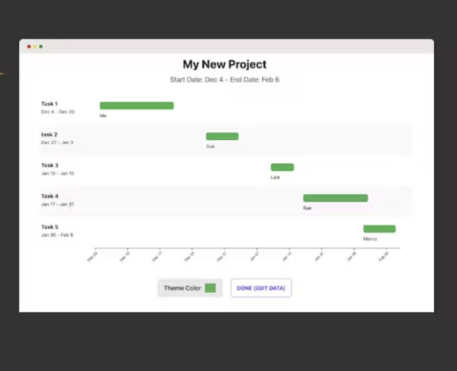Click the task 2 row name
Viewport: 457px width, 371px height.
pyautogui.click(x=49, y=135)
